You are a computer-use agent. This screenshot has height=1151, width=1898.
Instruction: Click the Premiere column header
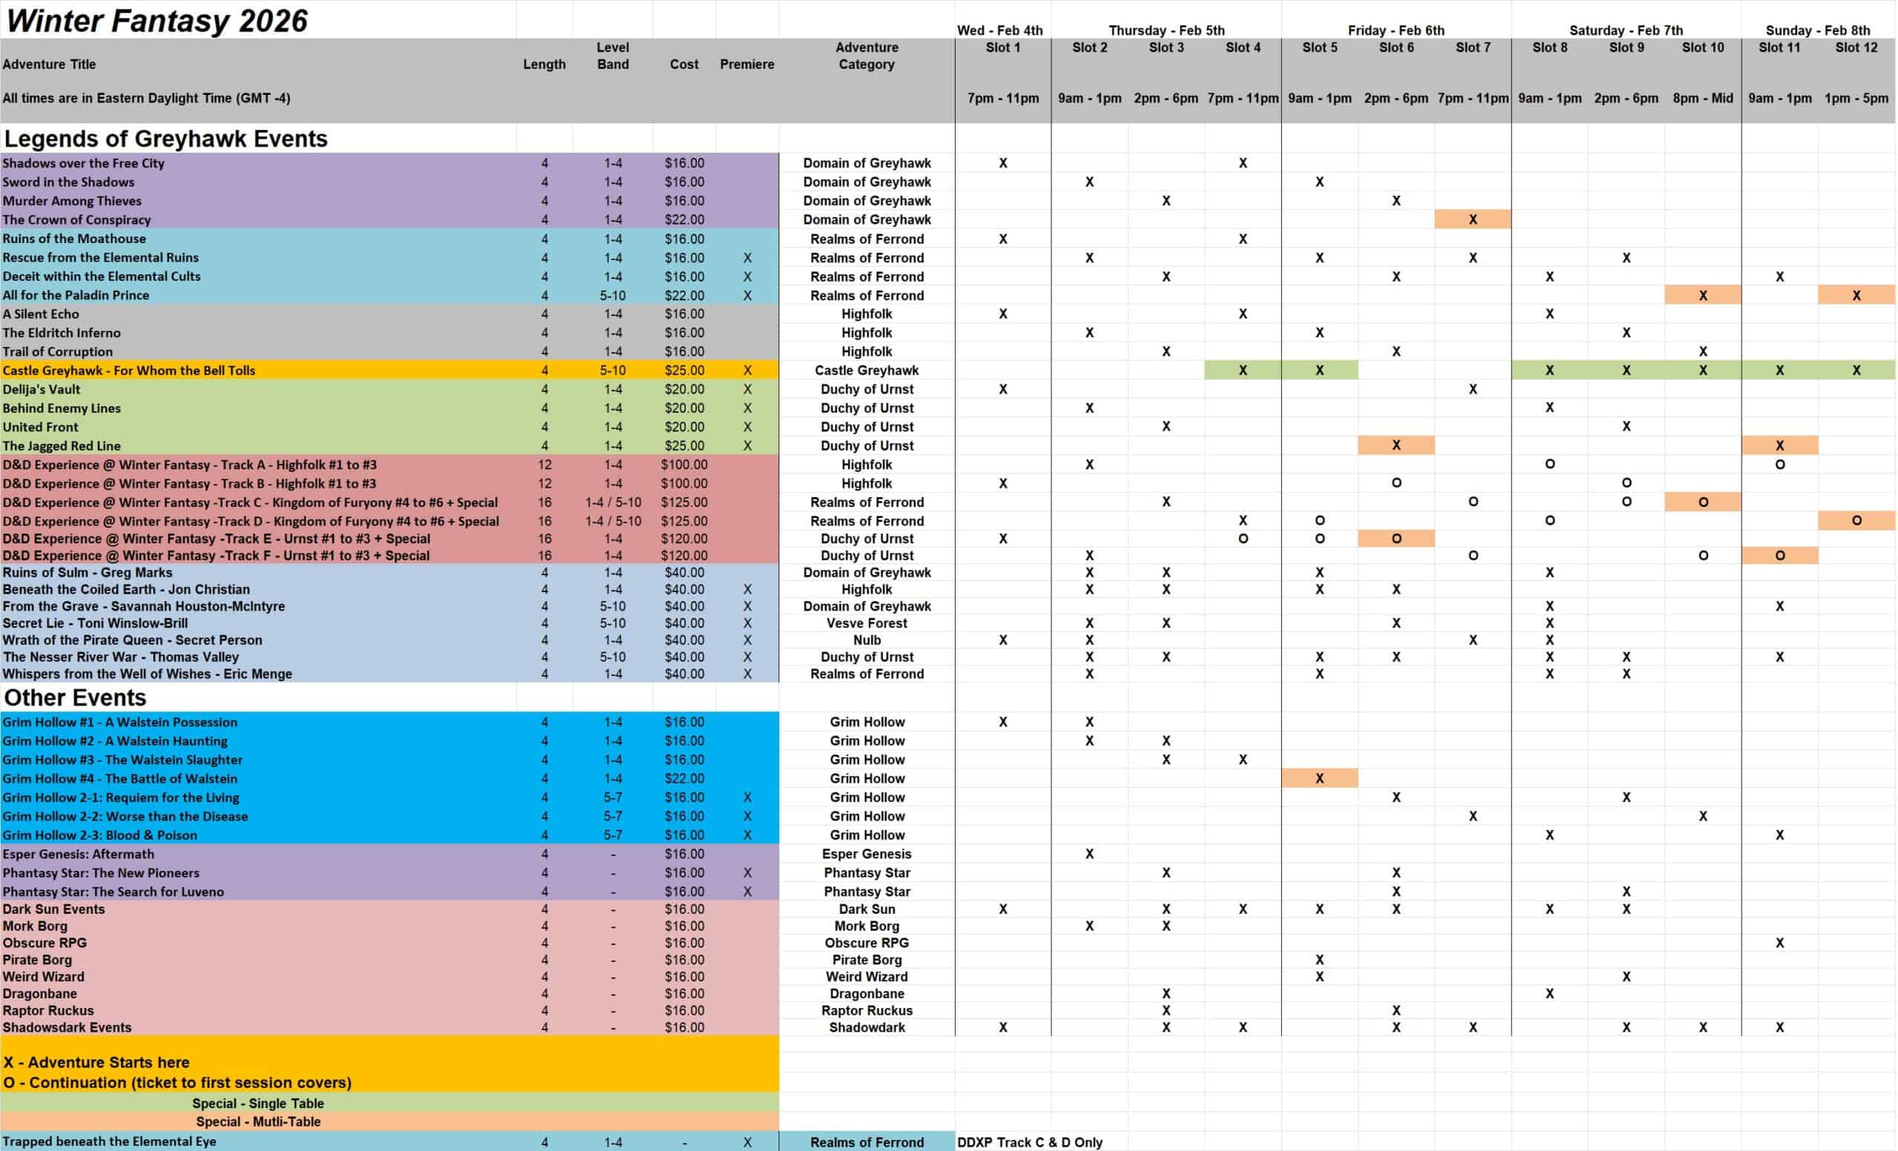click(x=747, y=64)
